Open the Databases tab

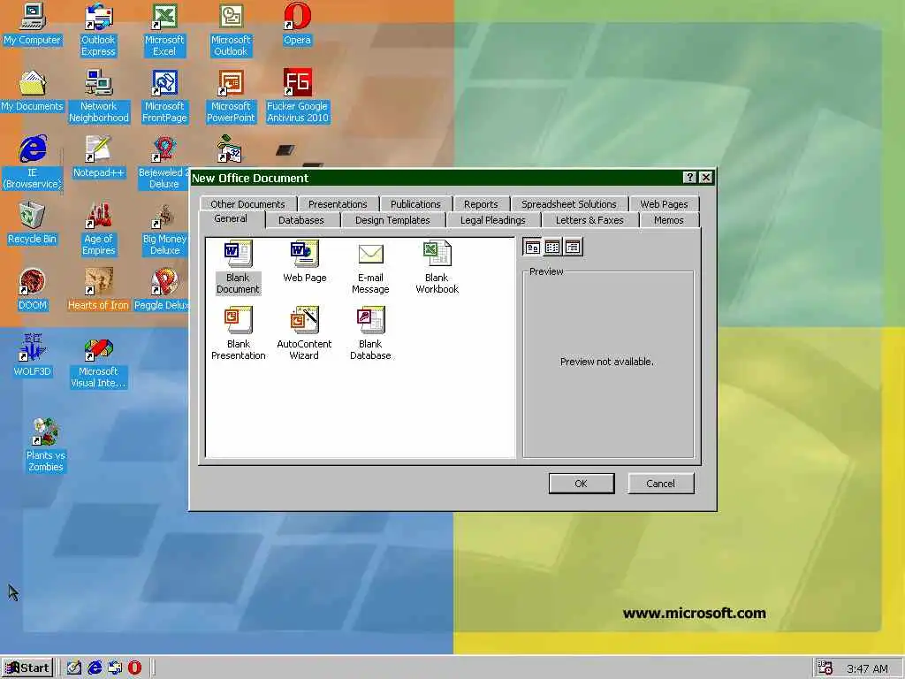tap(301, 220)
